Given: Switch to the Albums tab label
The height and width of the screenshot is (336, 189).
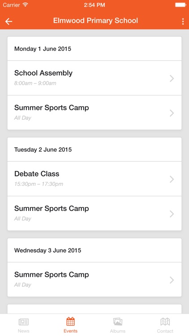Looking at the screenshot, I should pyautogui.click(x=118, y=331).
